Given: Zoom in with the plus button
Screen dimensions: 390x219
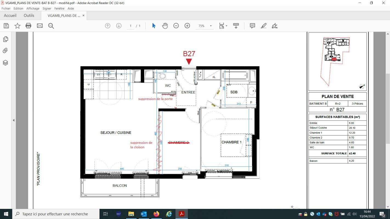Looking at the screenshot, I should (x=187, y=26).
